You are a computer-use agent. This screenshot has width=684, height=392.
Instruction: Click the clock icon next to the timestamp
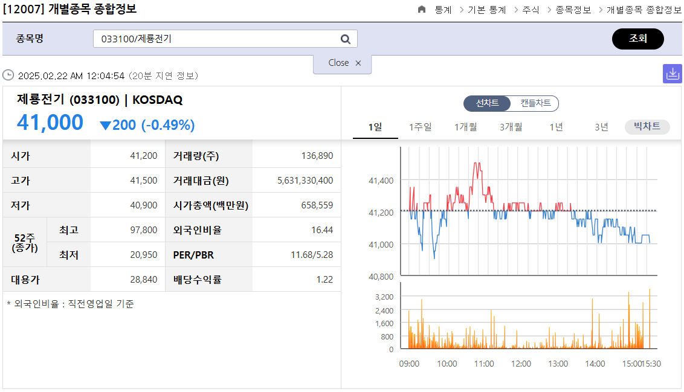(8, 76)
